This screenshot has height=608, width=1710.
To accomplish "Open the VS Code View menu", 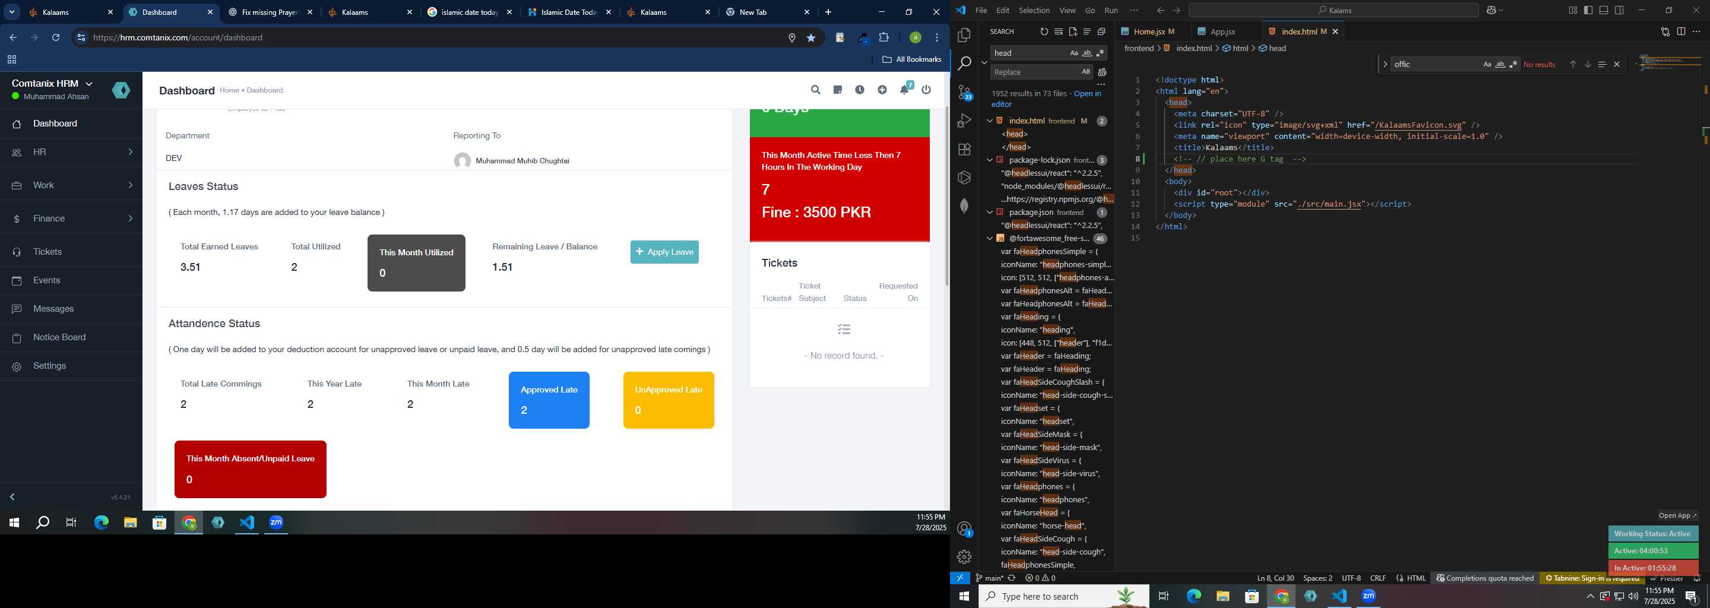I will click(x=1068, y=11).
